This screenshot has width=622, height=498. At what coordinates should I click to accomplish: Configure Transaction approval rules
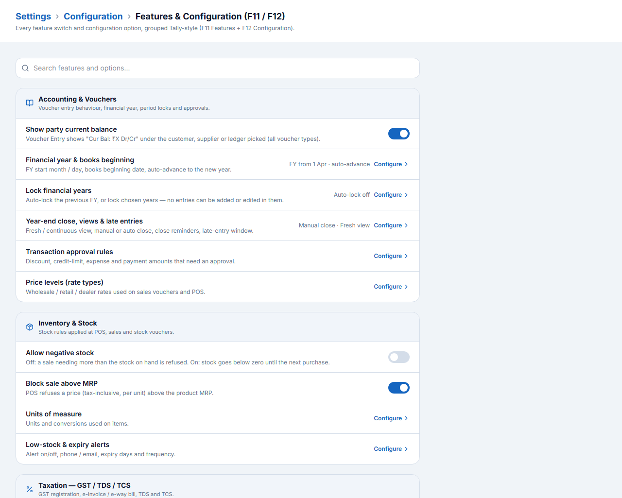coord(391,256)
